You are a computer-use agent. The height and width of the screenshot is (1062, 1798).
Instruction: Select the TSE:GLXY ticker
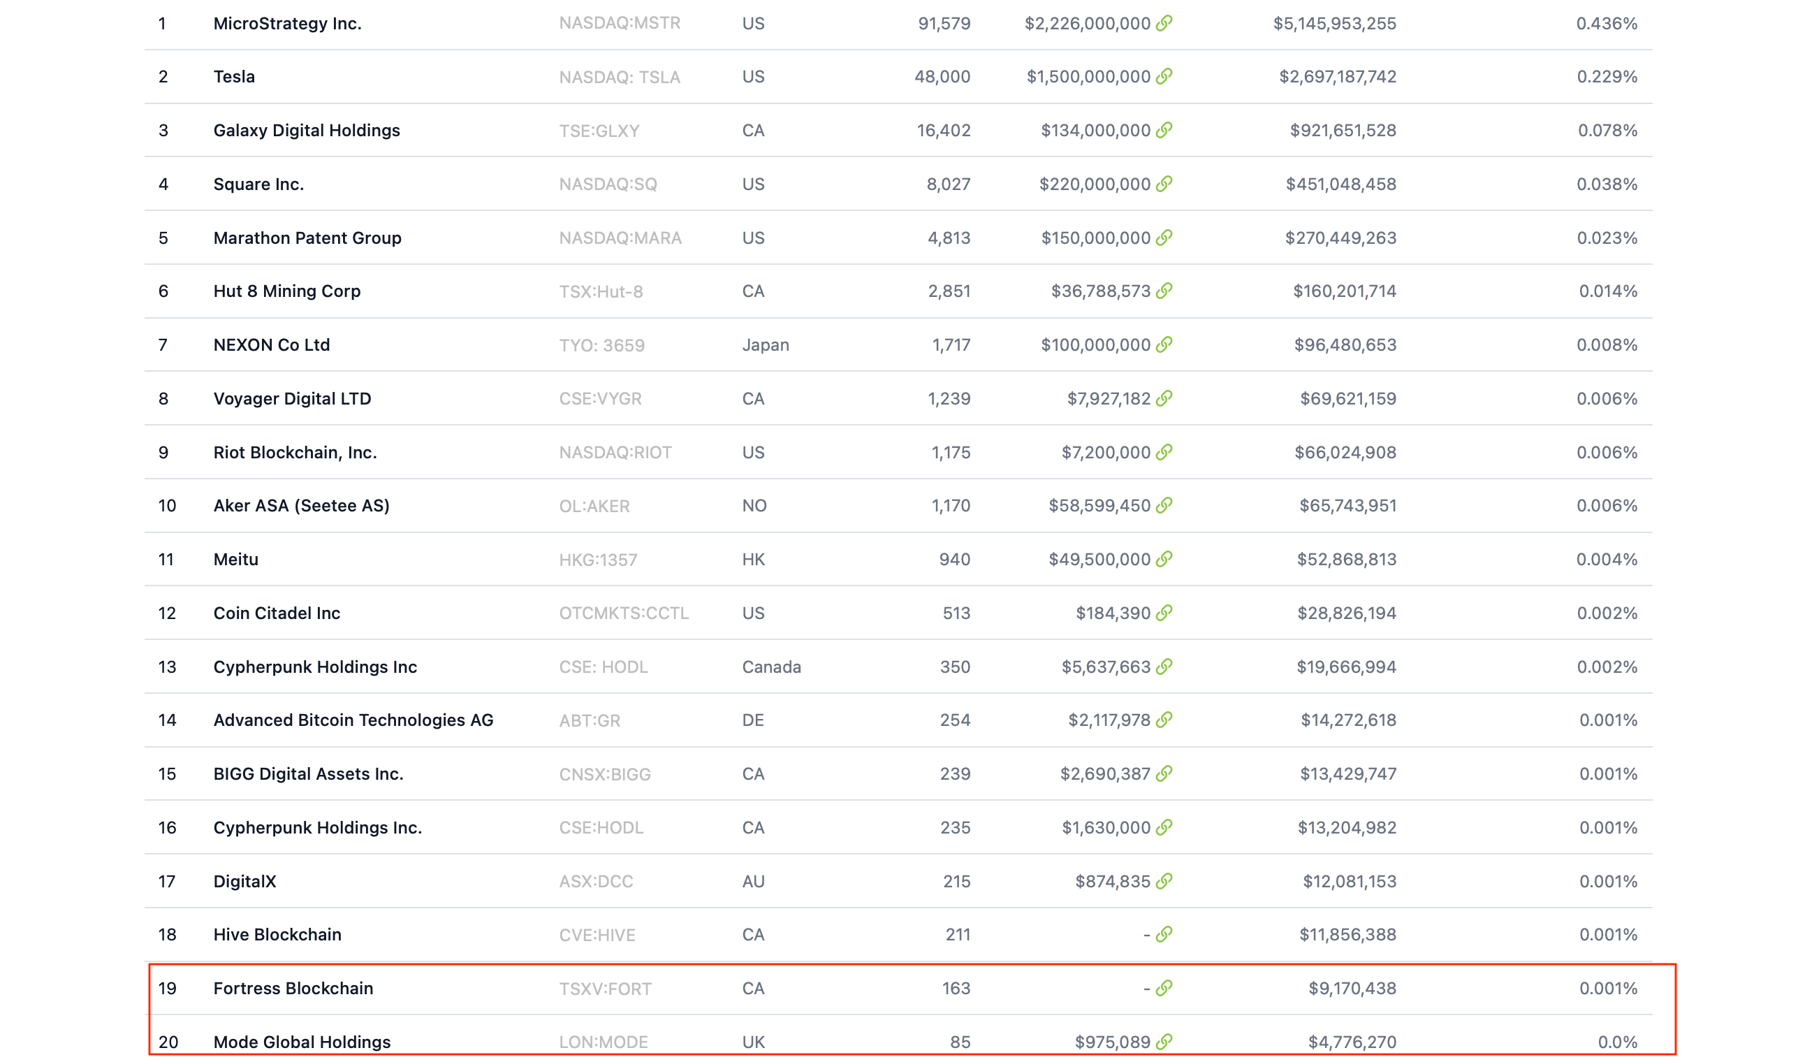599,130
